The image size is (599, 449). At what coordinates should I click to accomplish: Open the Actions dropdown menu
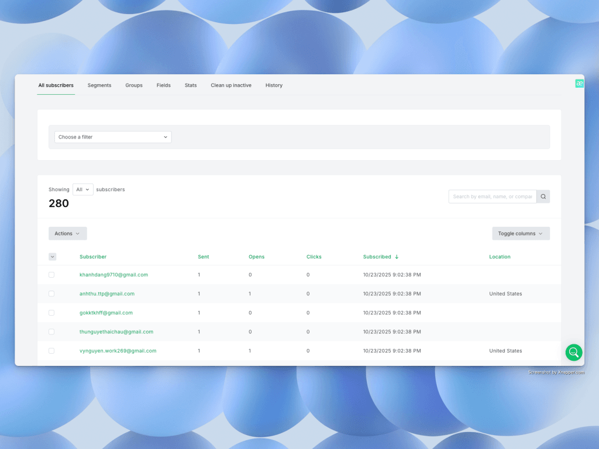68,234
